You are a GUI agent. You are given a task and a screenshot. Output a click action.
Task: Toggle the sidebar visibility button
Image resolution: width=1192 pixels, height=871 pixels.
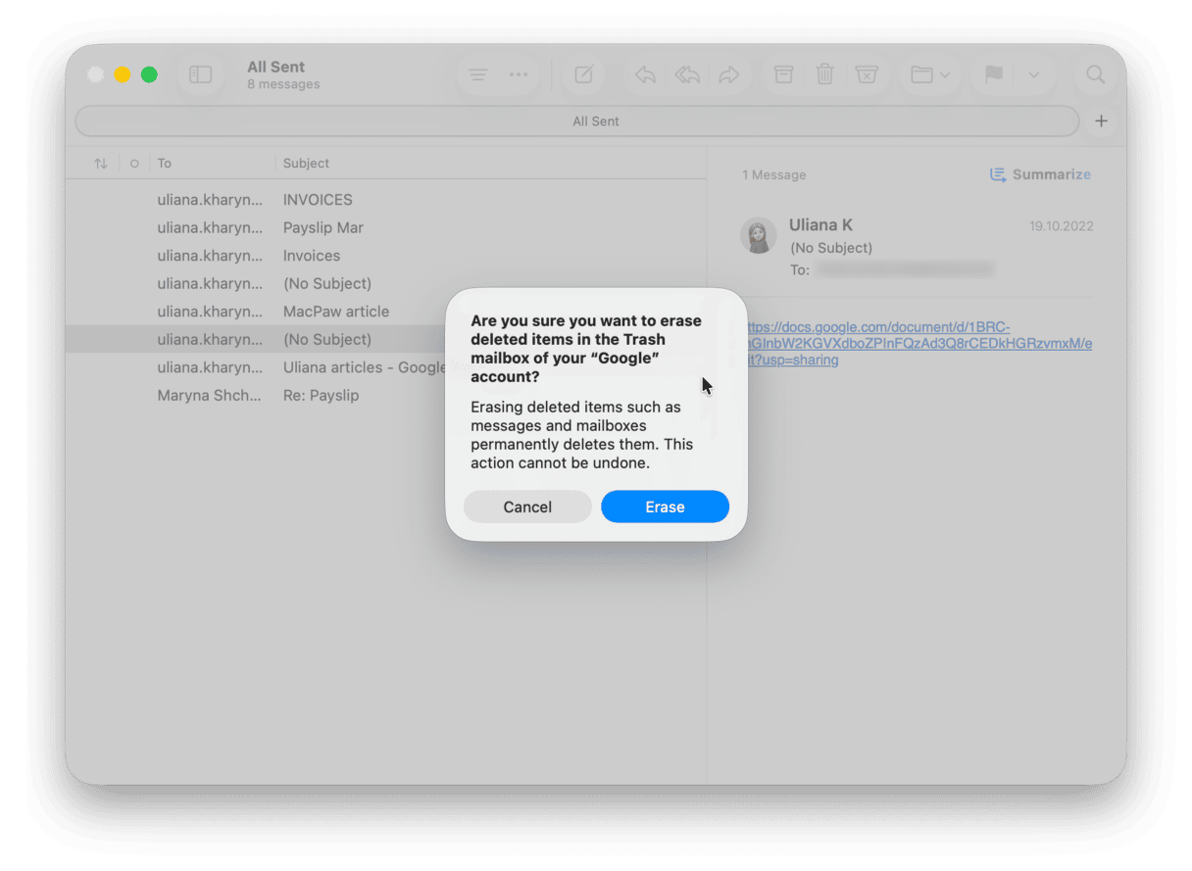tap(200, 75)
